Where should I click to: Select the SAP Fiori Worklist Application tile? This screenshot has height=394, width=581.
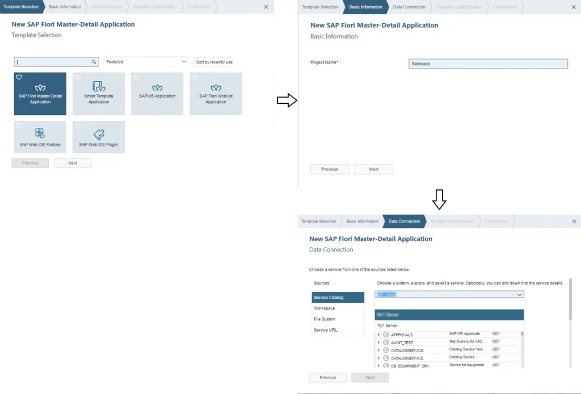[x=216, y=94]
